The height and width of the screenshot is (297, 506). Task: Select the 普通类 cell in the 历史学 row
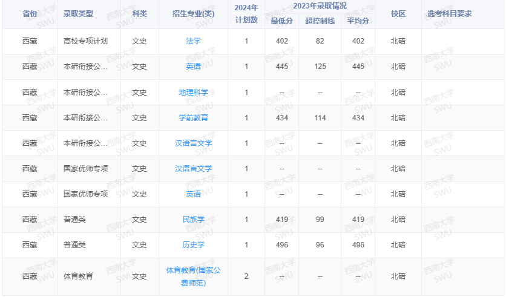click(74, 245)
